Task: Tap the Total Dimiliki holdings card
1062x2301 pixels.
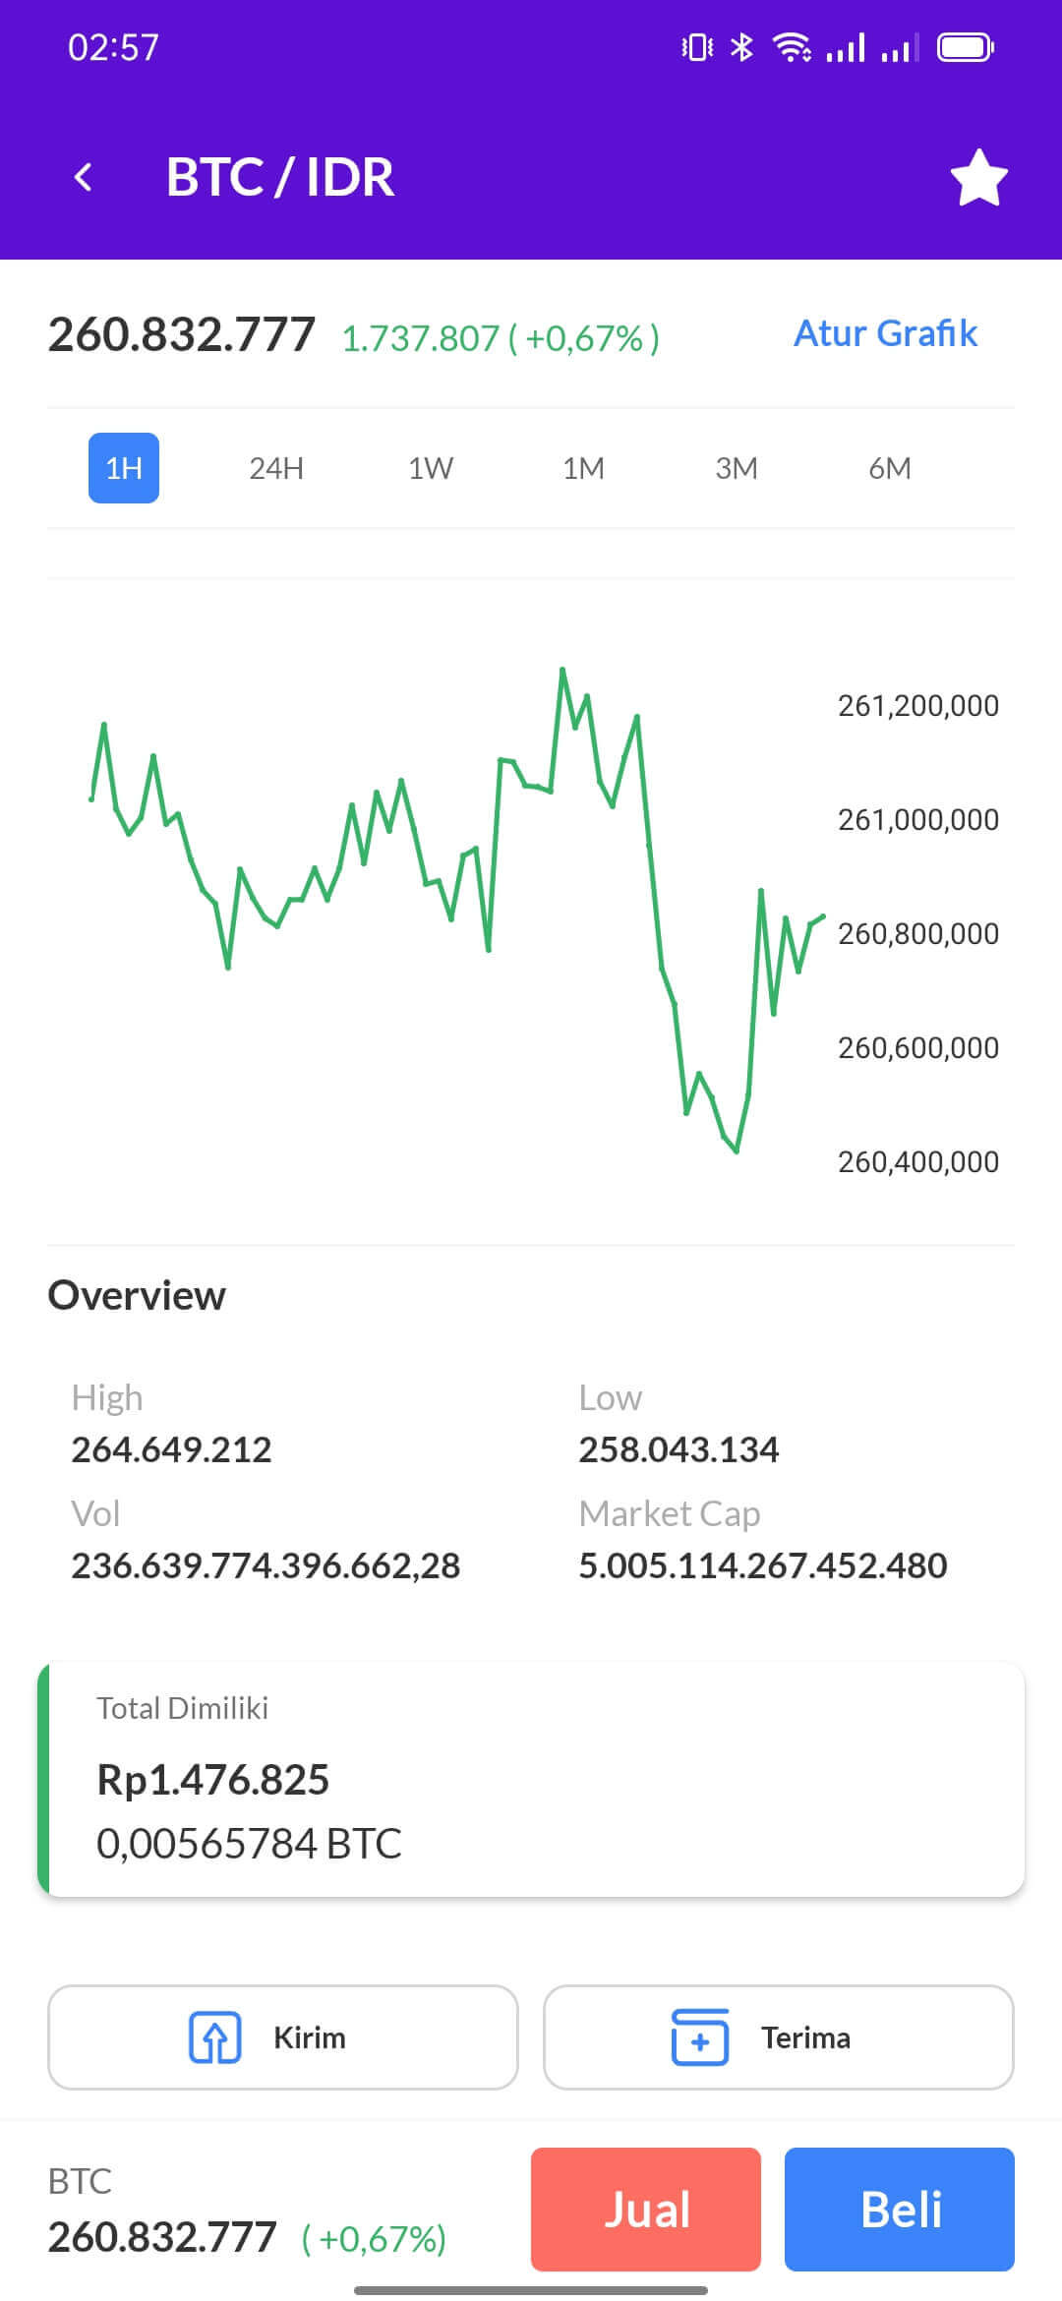Action: pos(531,1779)
